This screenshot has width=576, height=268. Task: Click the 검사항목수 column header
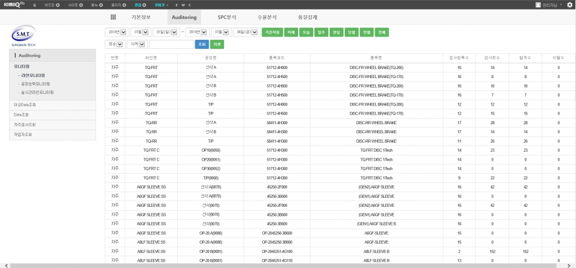point(459,58)
